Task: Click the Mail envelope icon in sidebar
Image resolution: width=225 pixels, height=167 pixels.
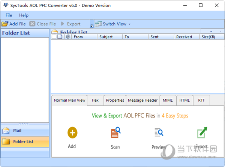Action: (x=6, y=131)
